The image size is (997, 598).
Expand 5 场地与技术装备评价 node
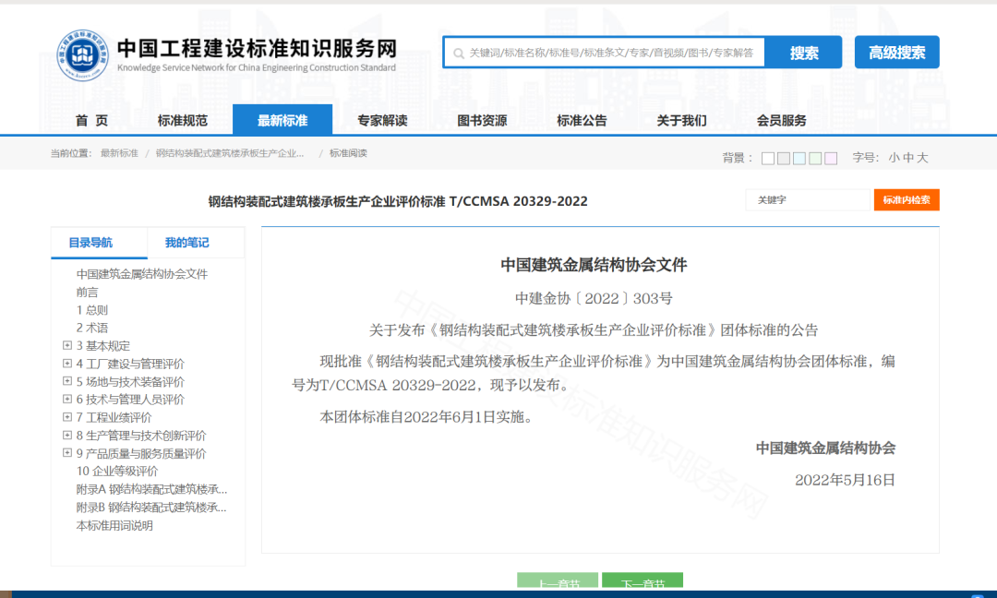click(66, 381)
